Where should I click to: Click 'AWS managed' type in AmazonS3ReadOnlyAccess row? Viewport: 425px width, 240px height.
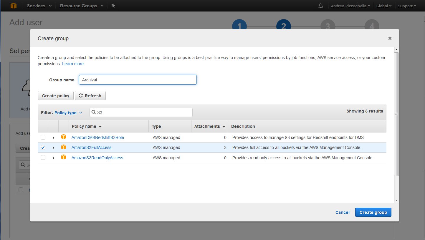tap(166, 158)
